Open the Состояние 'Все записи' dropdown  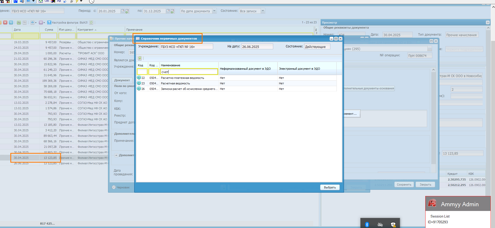click(263, 11)
